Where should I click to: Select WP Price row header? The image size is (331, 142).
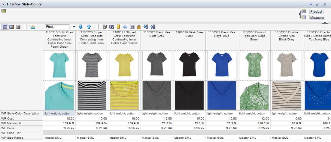(x=22, y=128)
